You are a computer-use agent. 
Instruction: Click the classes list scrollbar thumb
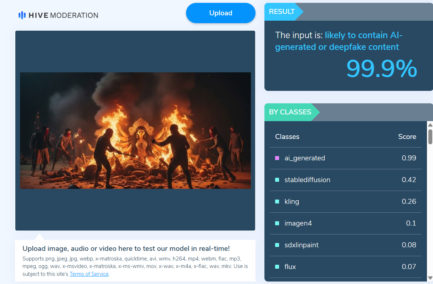point(430,136)
